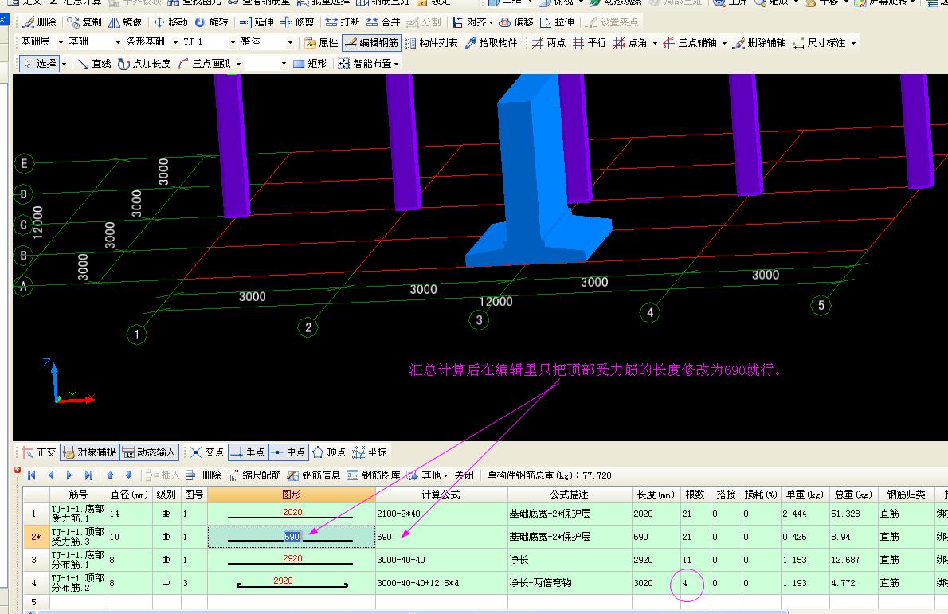Click the 删除 (delete) tool in edit toolbar
This screenshot has width=948, height=614.
(x=39, y=22)
